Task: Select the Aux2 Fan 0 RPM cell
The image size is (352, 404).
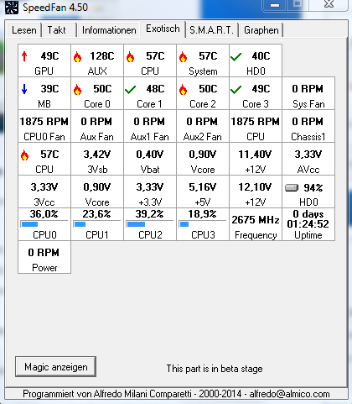Action: click(x=203, y=126)
